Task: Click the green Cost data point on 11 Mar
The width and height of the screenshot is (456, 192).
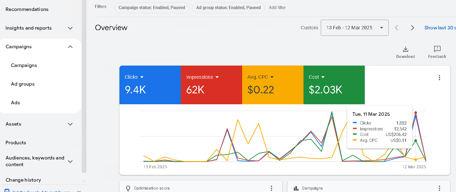Action: (x=415, y=141)
